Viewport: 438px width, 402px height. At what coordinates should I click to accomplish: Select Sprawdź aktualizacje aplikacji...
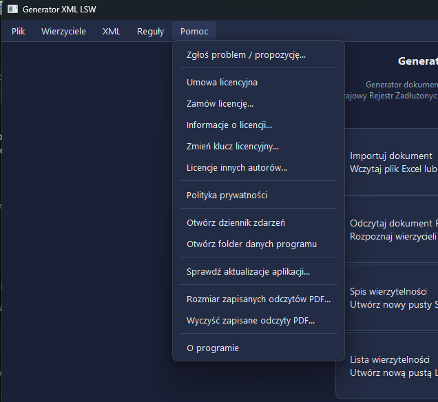pyautogui.click(x=259, y=272)
